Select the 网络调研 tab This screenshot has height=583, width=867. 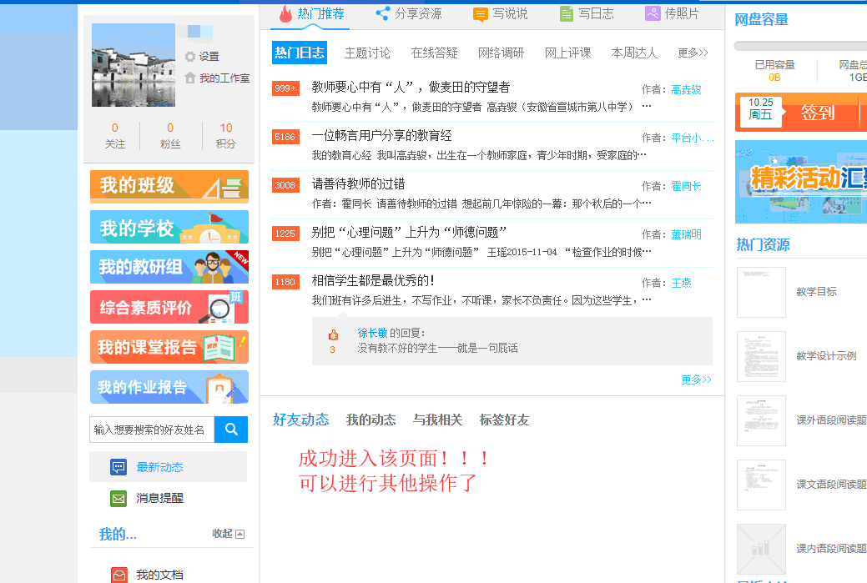tap(501, 53)
